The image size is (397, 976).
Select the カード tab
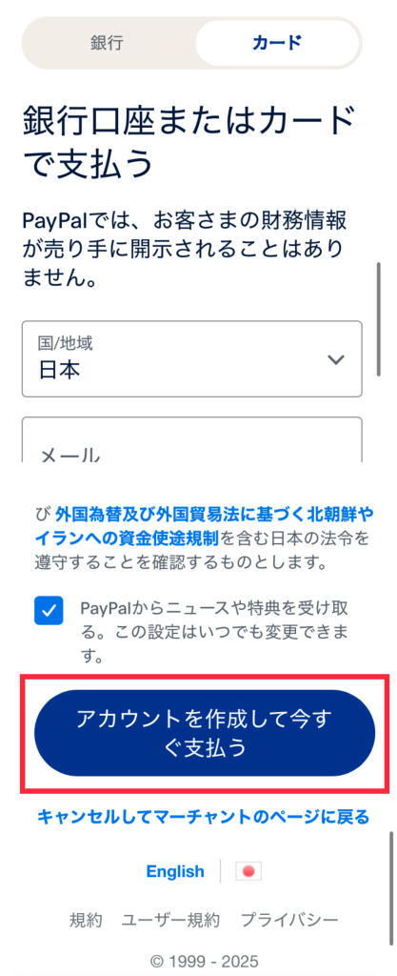[x=277, y=42]
